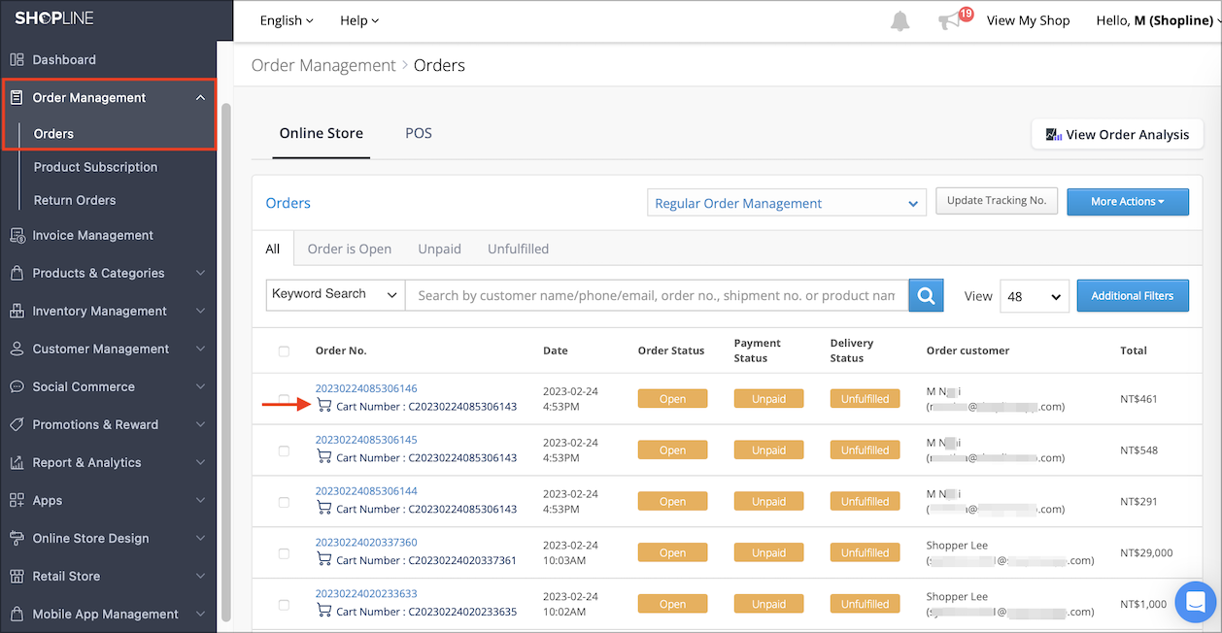Click the Inventory Management icon

tap(17, 311)
